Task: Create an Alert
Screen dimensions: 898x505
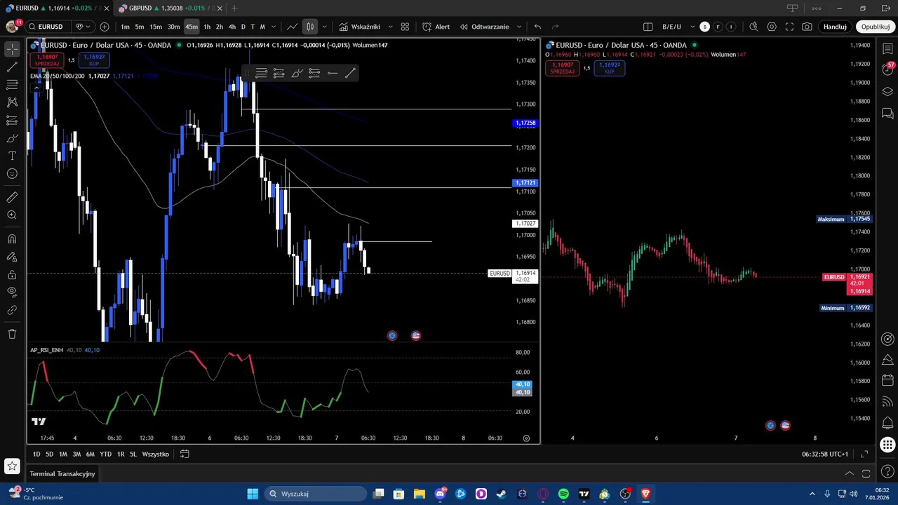Action: [x=436, y=27]
